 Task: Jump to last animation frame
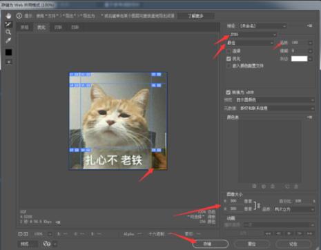click(x=309, y=233)
